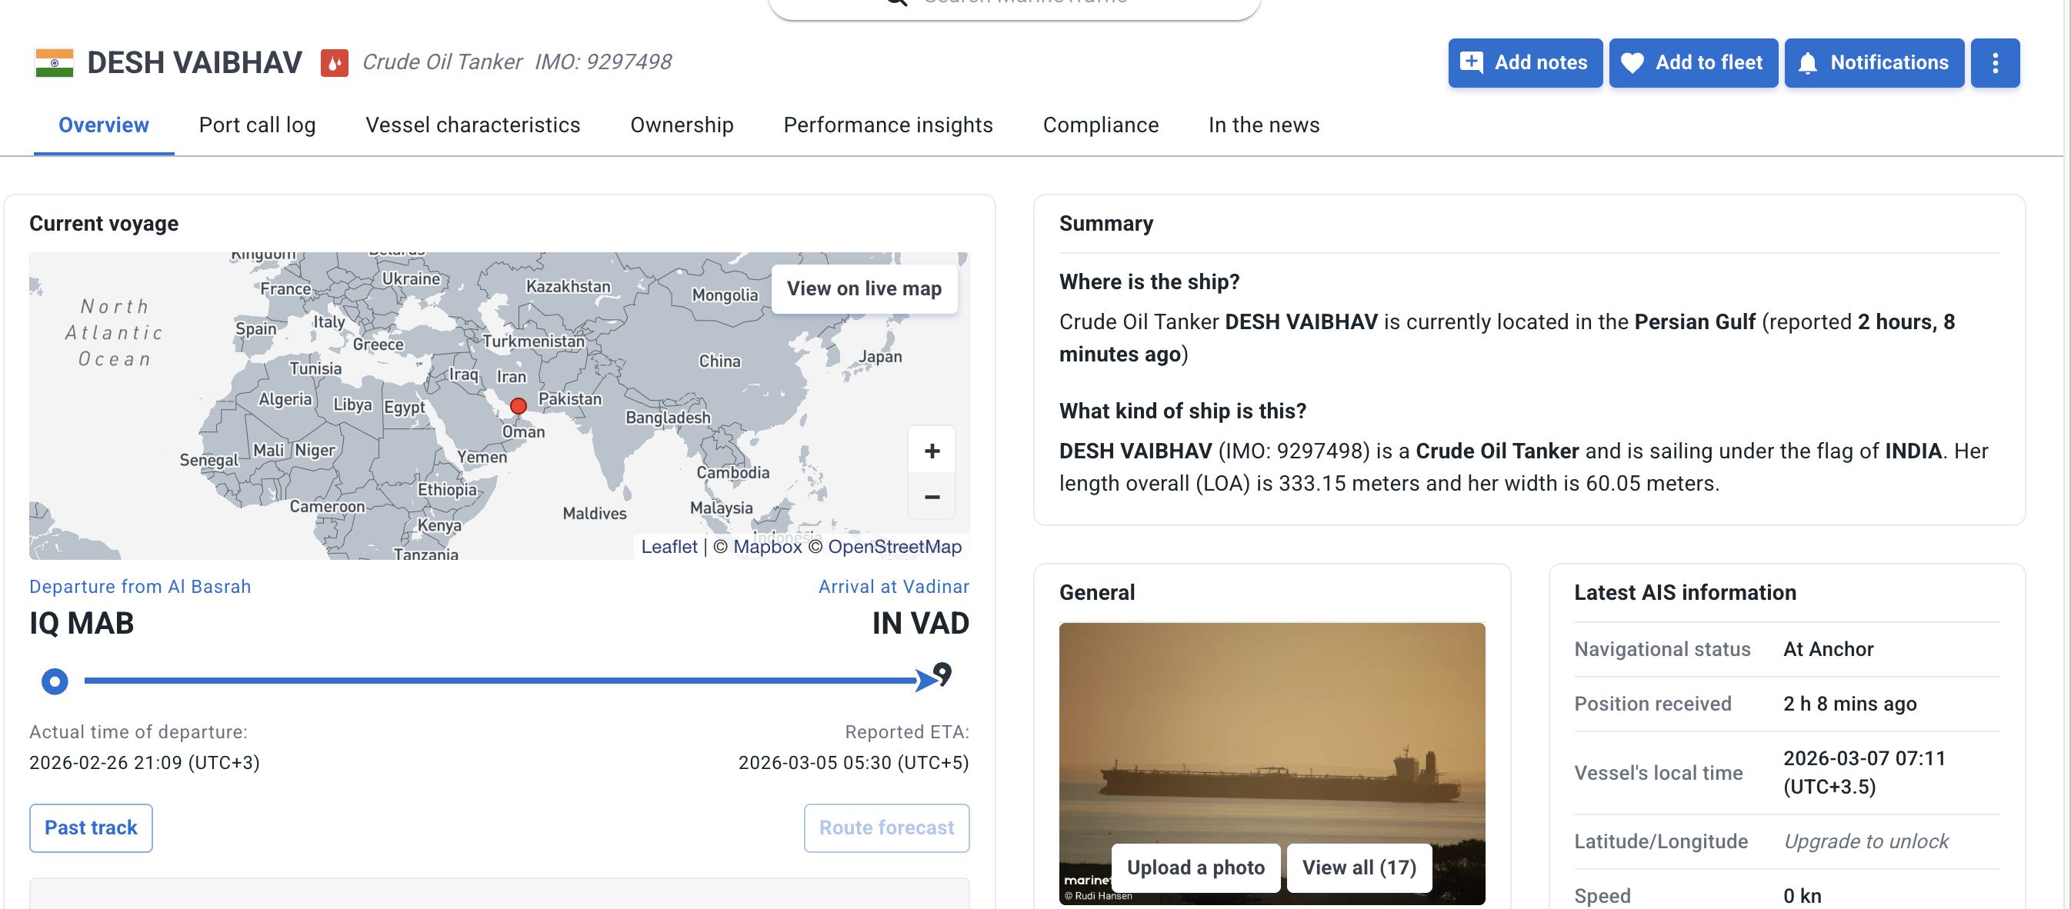The width and height of the screenshot is (2071, 909).
Task: Open the Vessel characteristics tab
Action: coord(472,125)
